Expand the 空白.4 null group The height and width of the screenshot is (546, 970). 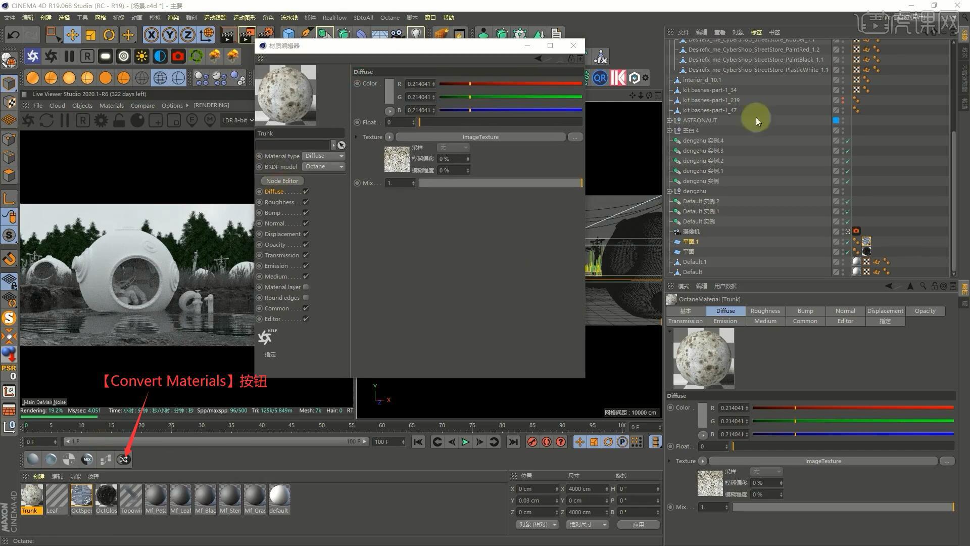click(x=669, y=130)
